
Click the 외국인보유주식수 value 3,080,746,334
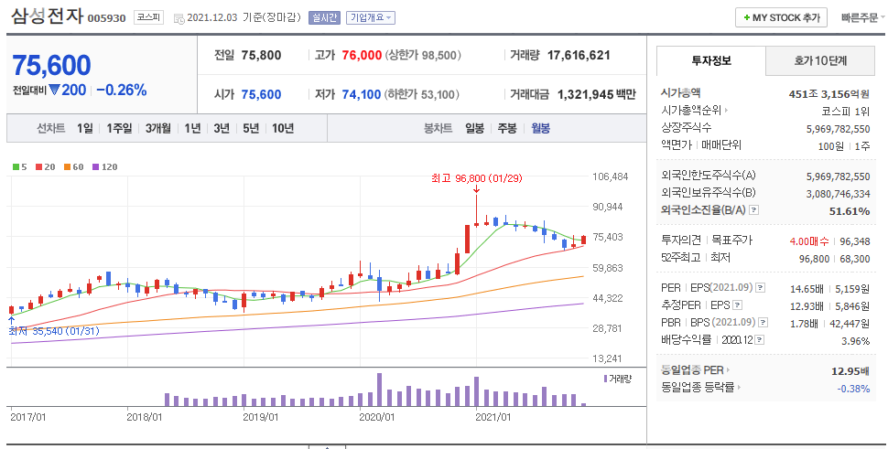click(839, 194)
